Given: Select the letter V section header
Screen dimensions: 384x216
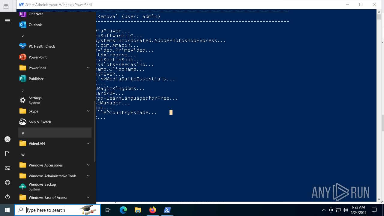Looking at the screenshot, I should click(55, 133).
